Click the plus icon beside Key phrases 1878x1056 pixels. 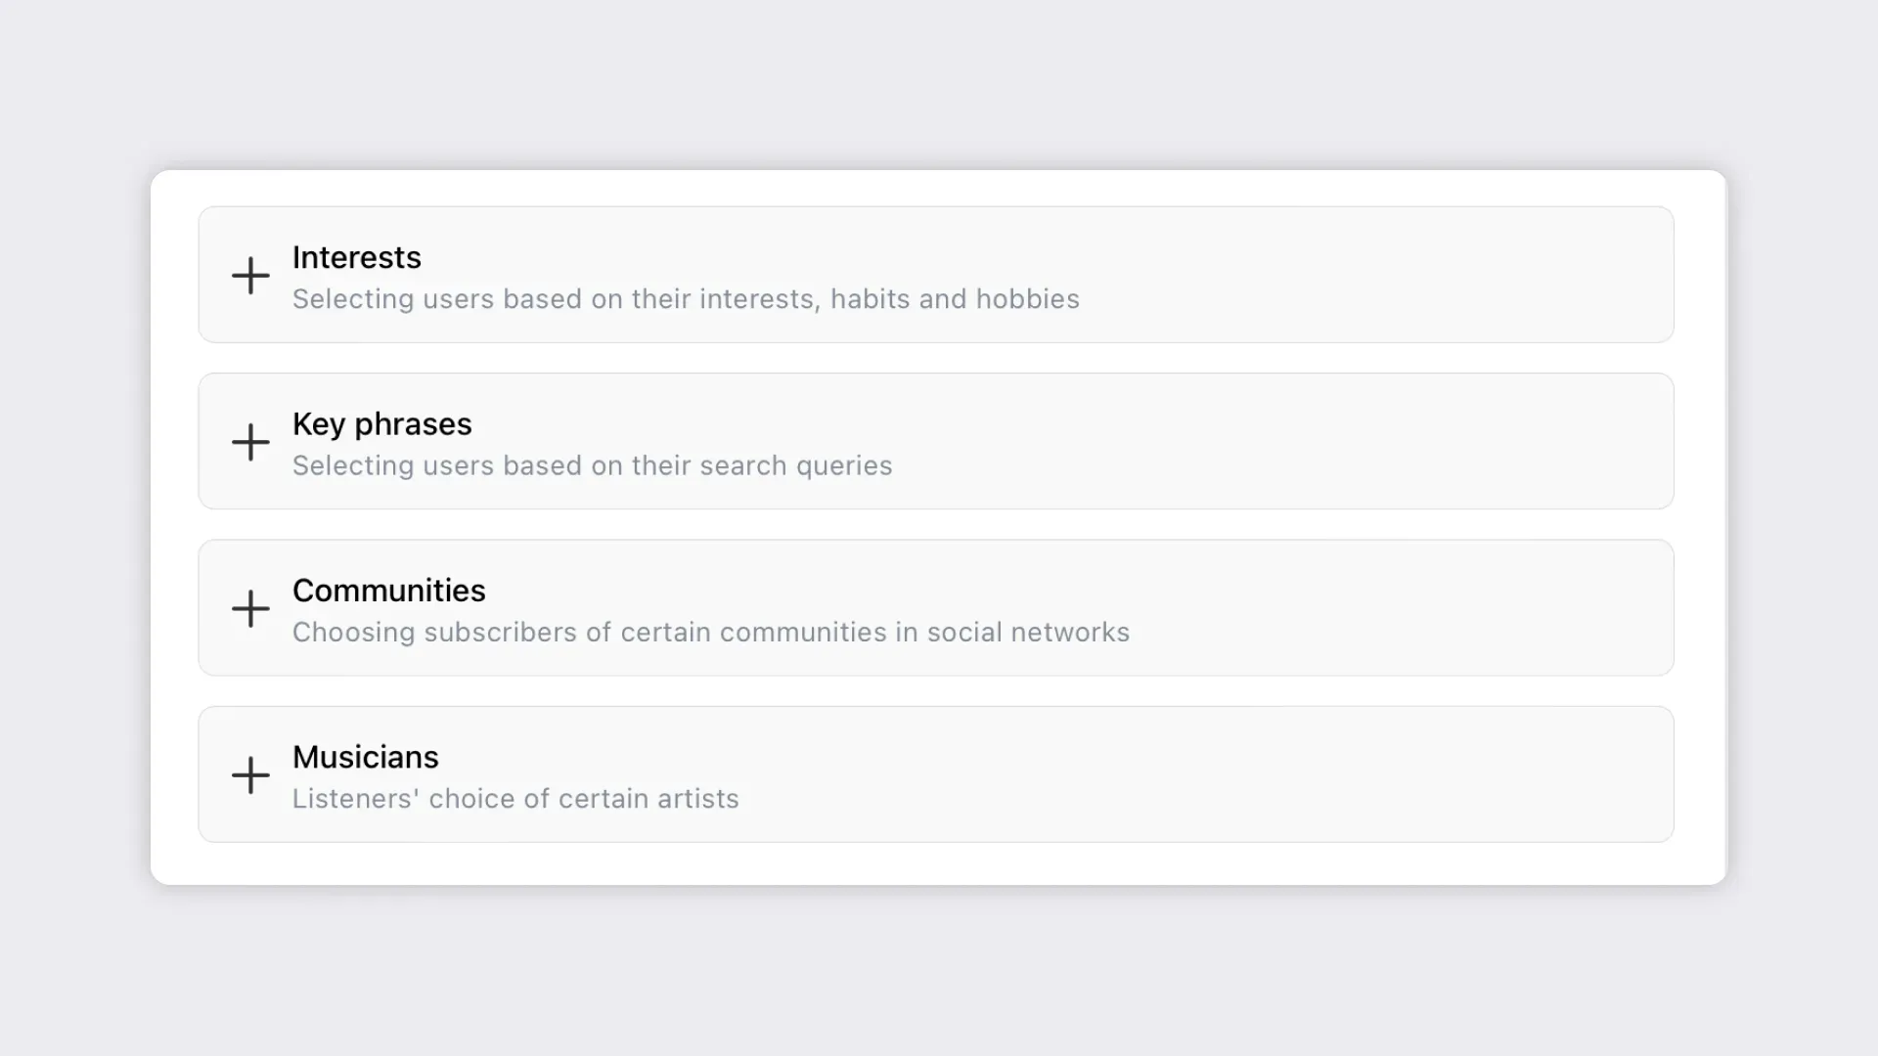pos(250,442)
